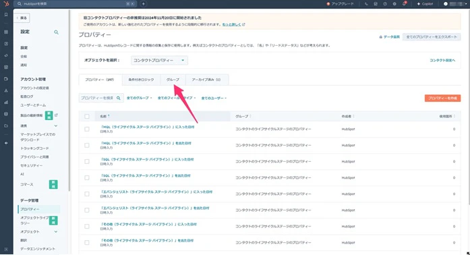Toggle the select-all checkbox in table header
The width and height of the screenshot is (470, 255).
click(87, 116)
